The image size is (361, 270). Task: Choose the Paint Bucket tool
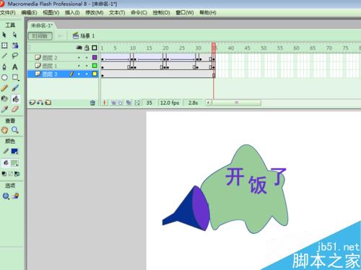click(x=15, y=99)
